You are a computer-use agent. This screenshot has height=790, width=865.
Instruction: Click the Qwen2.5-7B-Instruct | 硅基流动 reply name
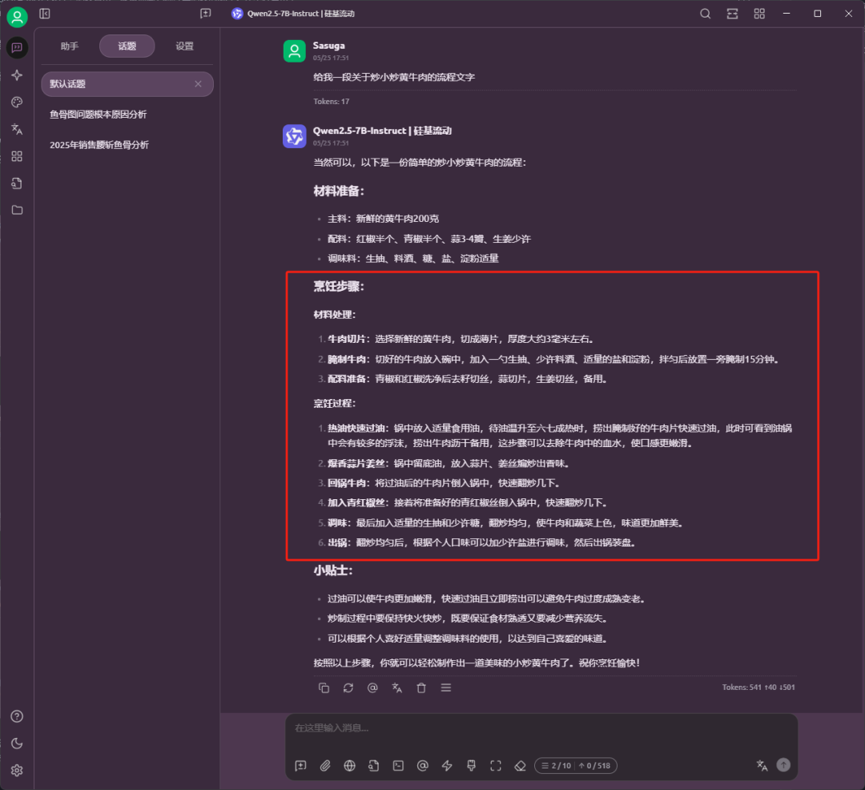point(382,131)
